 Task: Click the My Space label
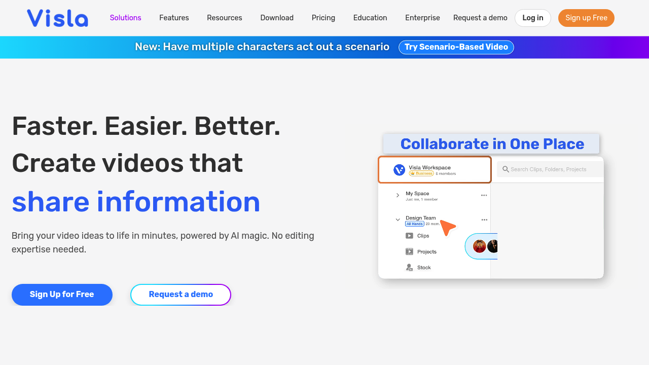417,193
